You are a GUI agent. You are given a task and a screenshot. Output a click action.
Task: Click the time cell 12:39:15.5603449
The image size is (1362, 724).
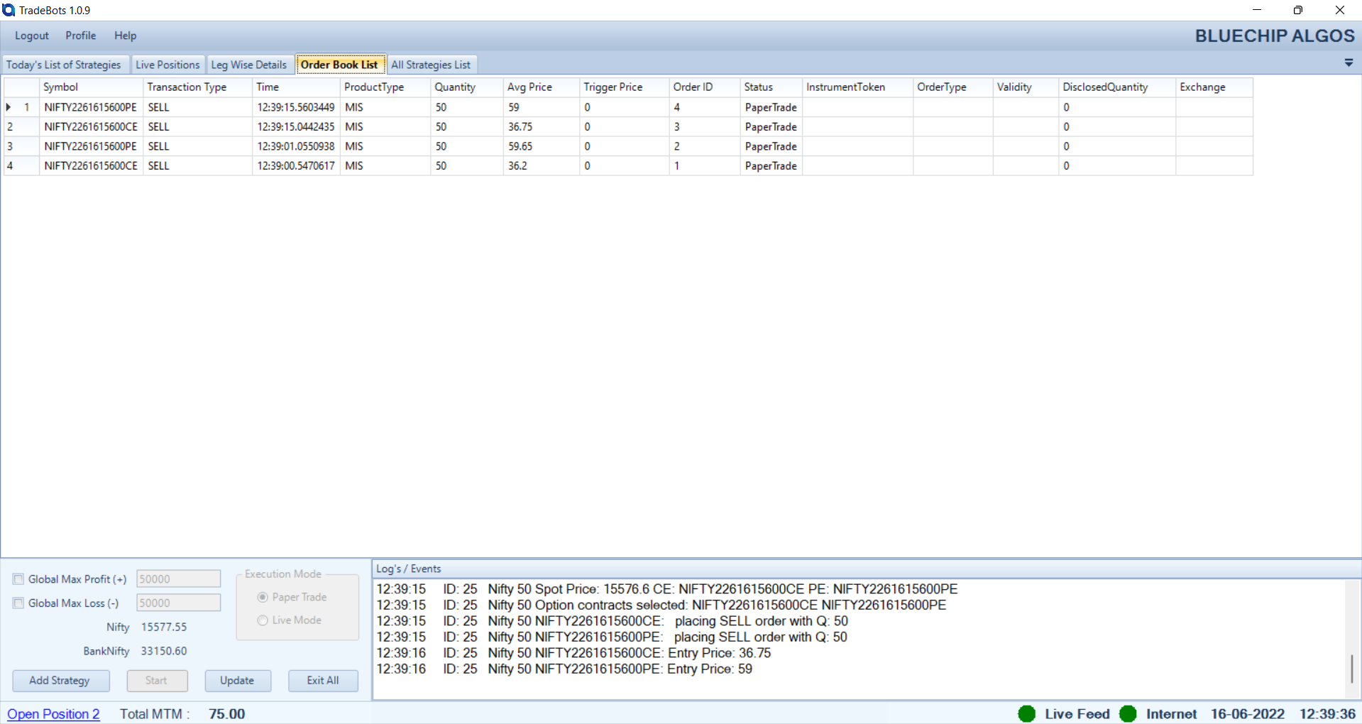[296, 107]
